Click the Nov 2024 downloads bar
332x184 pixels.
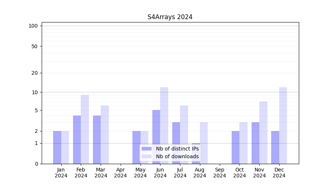coord(263,132)
